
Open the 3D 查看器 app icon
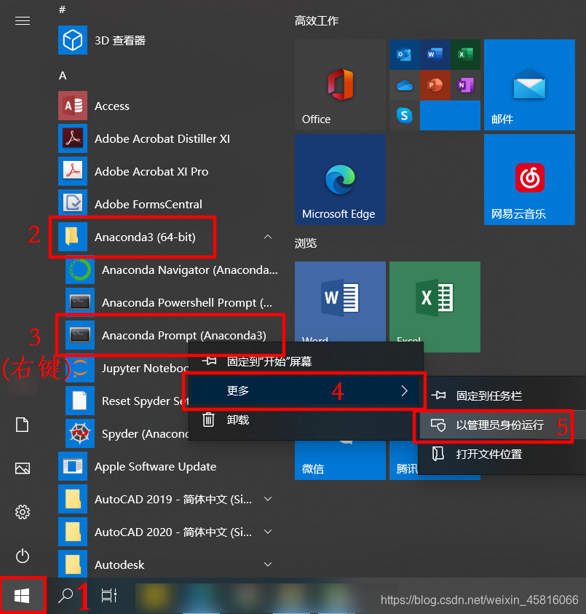click(73, 40)
